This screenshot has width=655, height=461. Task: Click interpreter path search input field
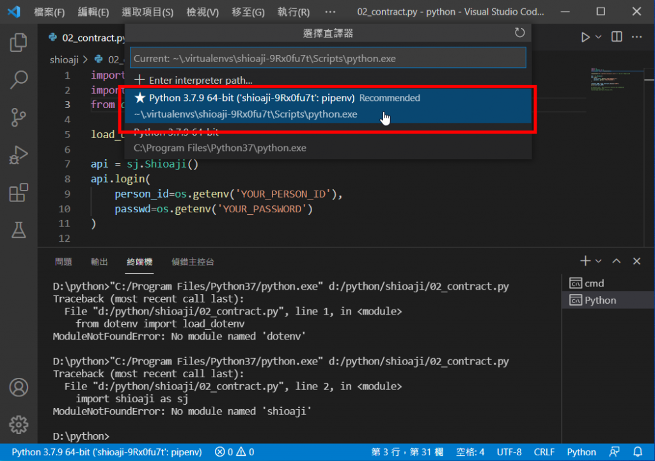(x=328, y=58)
